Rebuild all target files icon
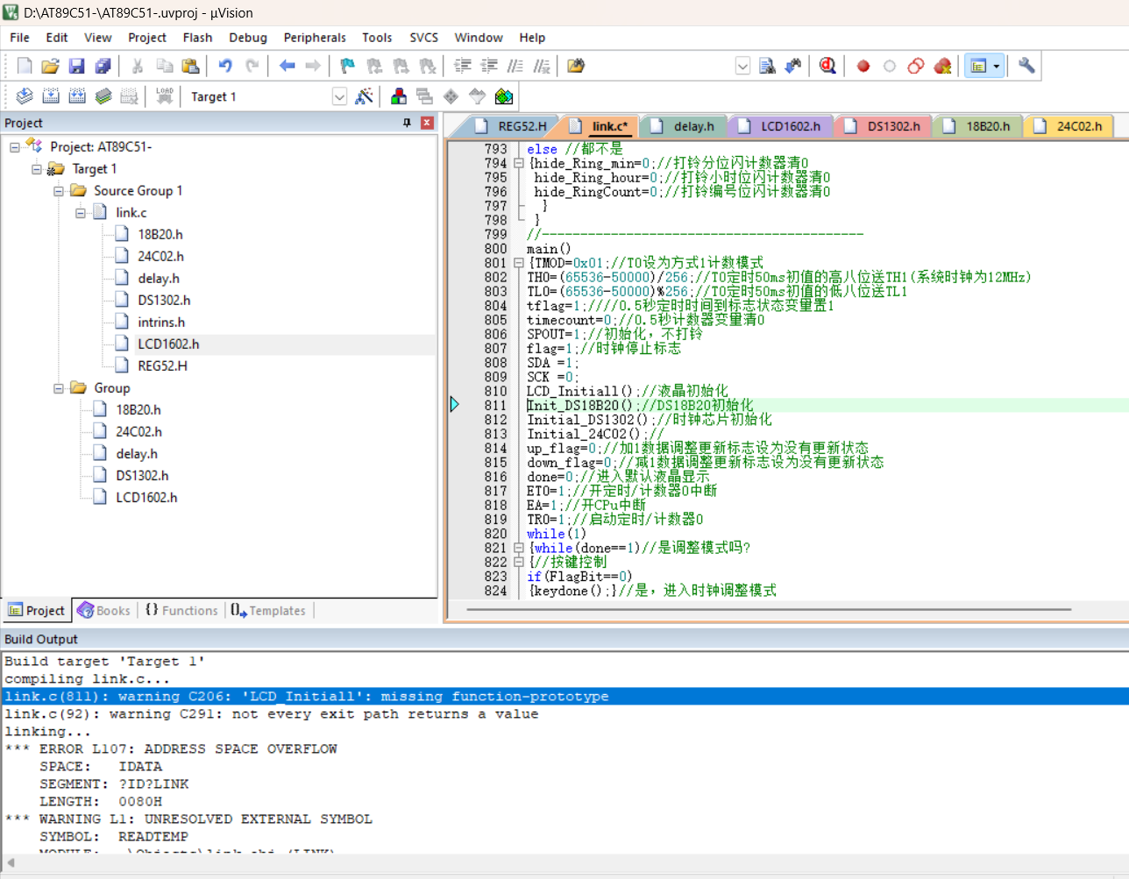Viewport: 1129px width, 879px height. (77, 96)
